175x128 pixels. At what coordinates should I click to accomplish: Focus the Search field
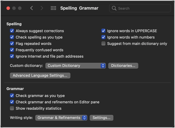pyautogui.click(x=140, y=8)
